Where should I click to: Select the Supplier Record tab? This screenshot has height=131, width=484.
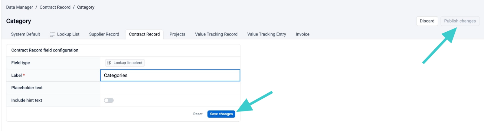(104, 34)
